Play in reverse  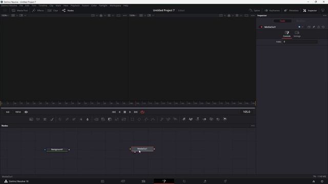pyautogui.click(x=119, y=112)
